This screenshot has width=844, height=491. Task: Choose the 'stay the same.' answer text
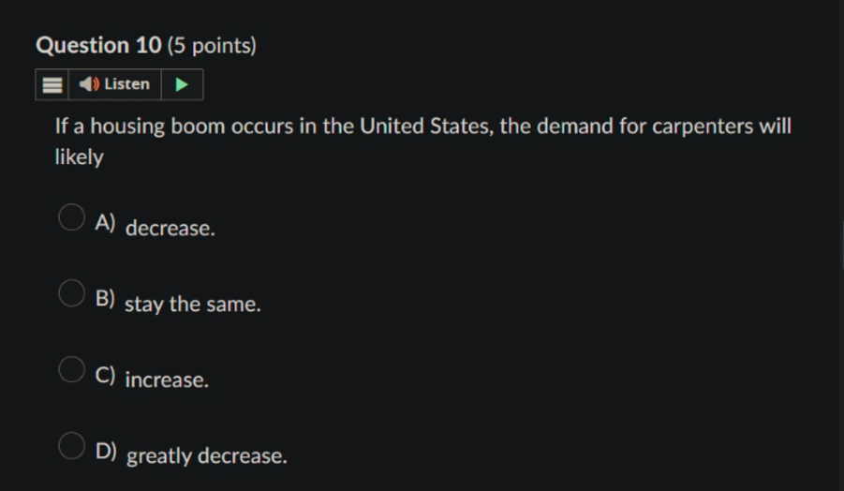coord(193,305)
